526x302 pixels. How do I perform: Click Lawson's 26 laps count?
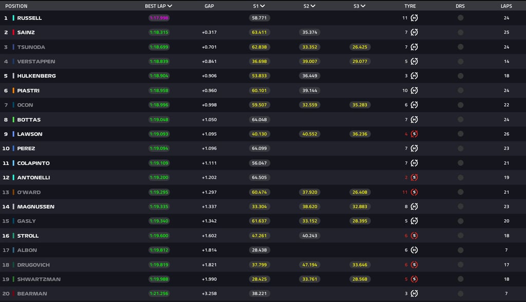(506, 134)
